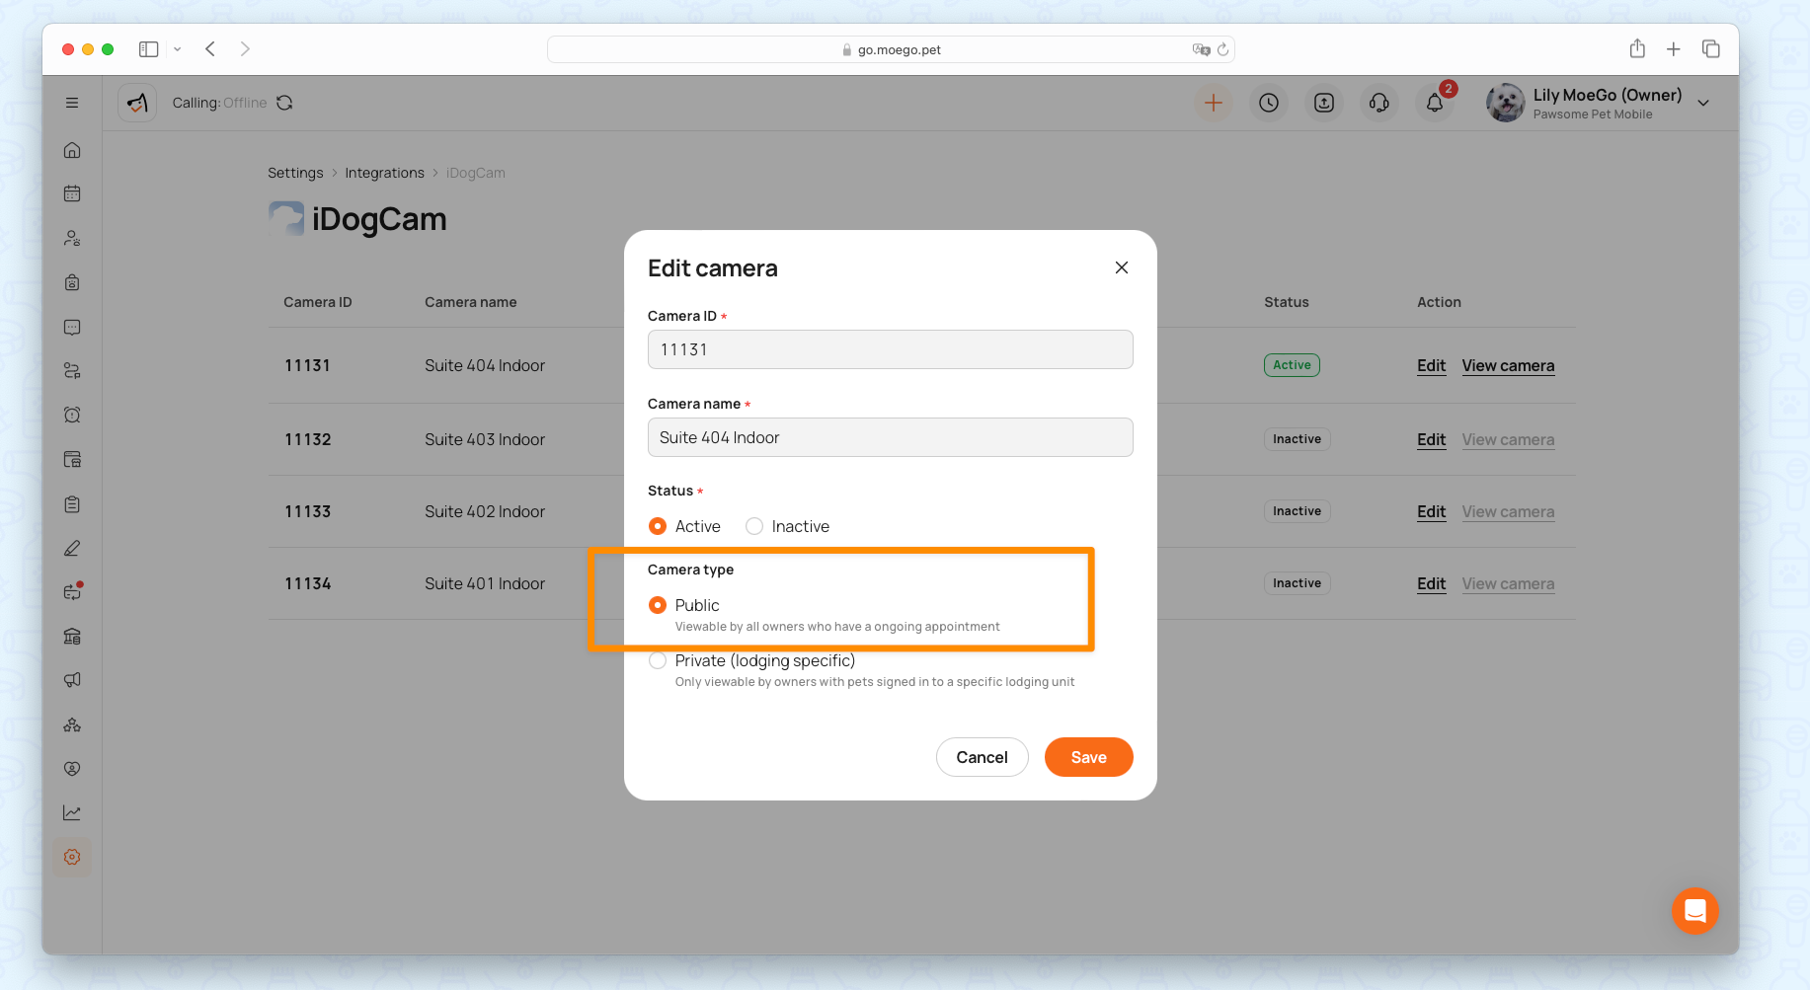1810x990 pixels.
Task: Open a new Safari tab
Action: (1674, 49)
